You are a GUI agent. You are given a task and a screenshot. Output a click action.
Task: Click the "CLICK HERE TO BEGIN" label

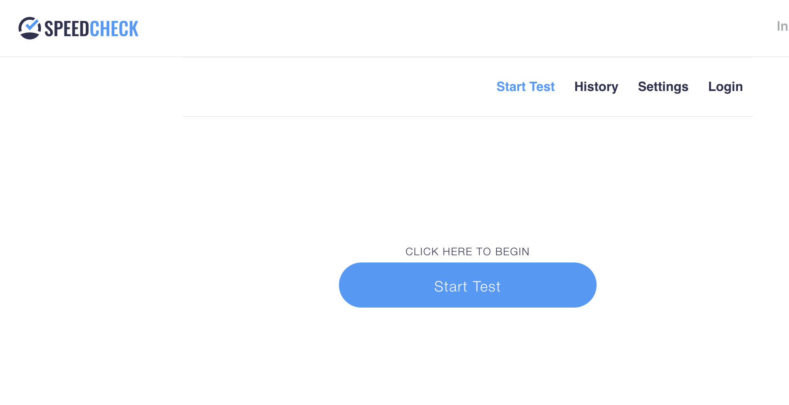pos(467,252)
